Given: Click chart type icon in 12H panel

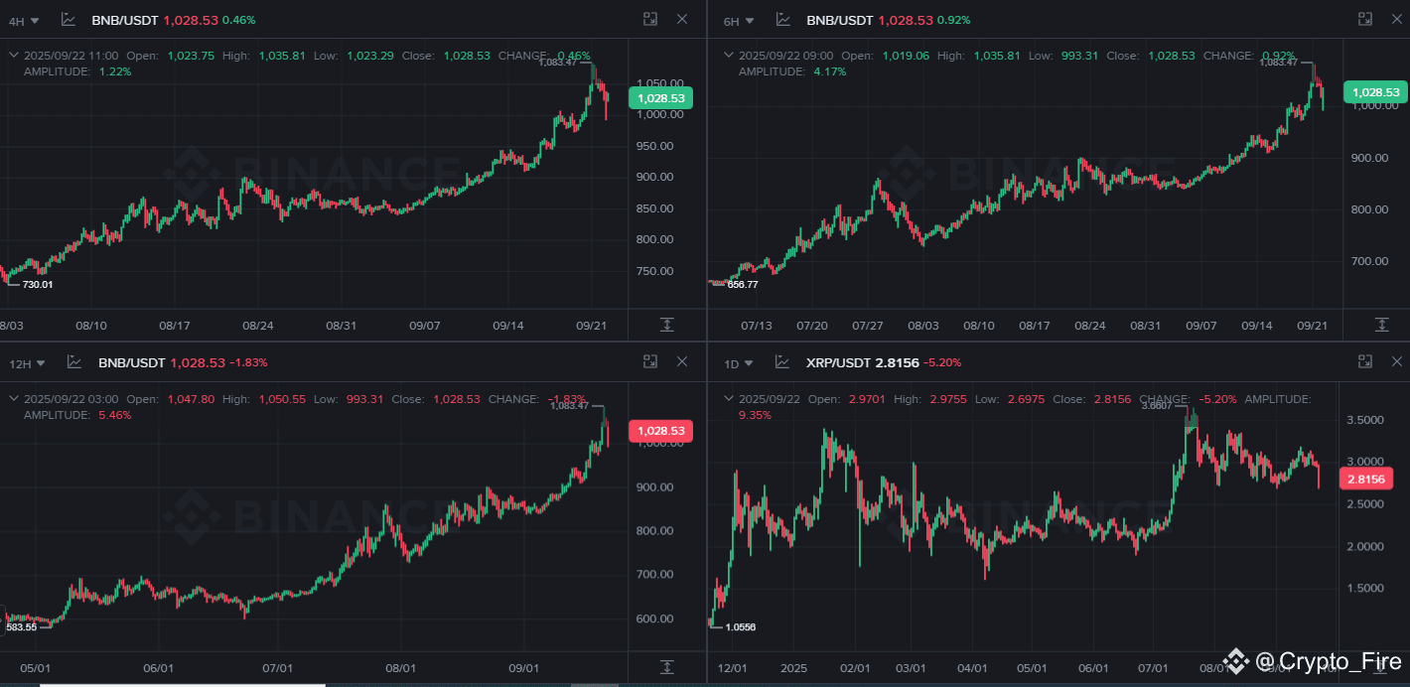Looking at the screenshot, I should pos(74,362).
